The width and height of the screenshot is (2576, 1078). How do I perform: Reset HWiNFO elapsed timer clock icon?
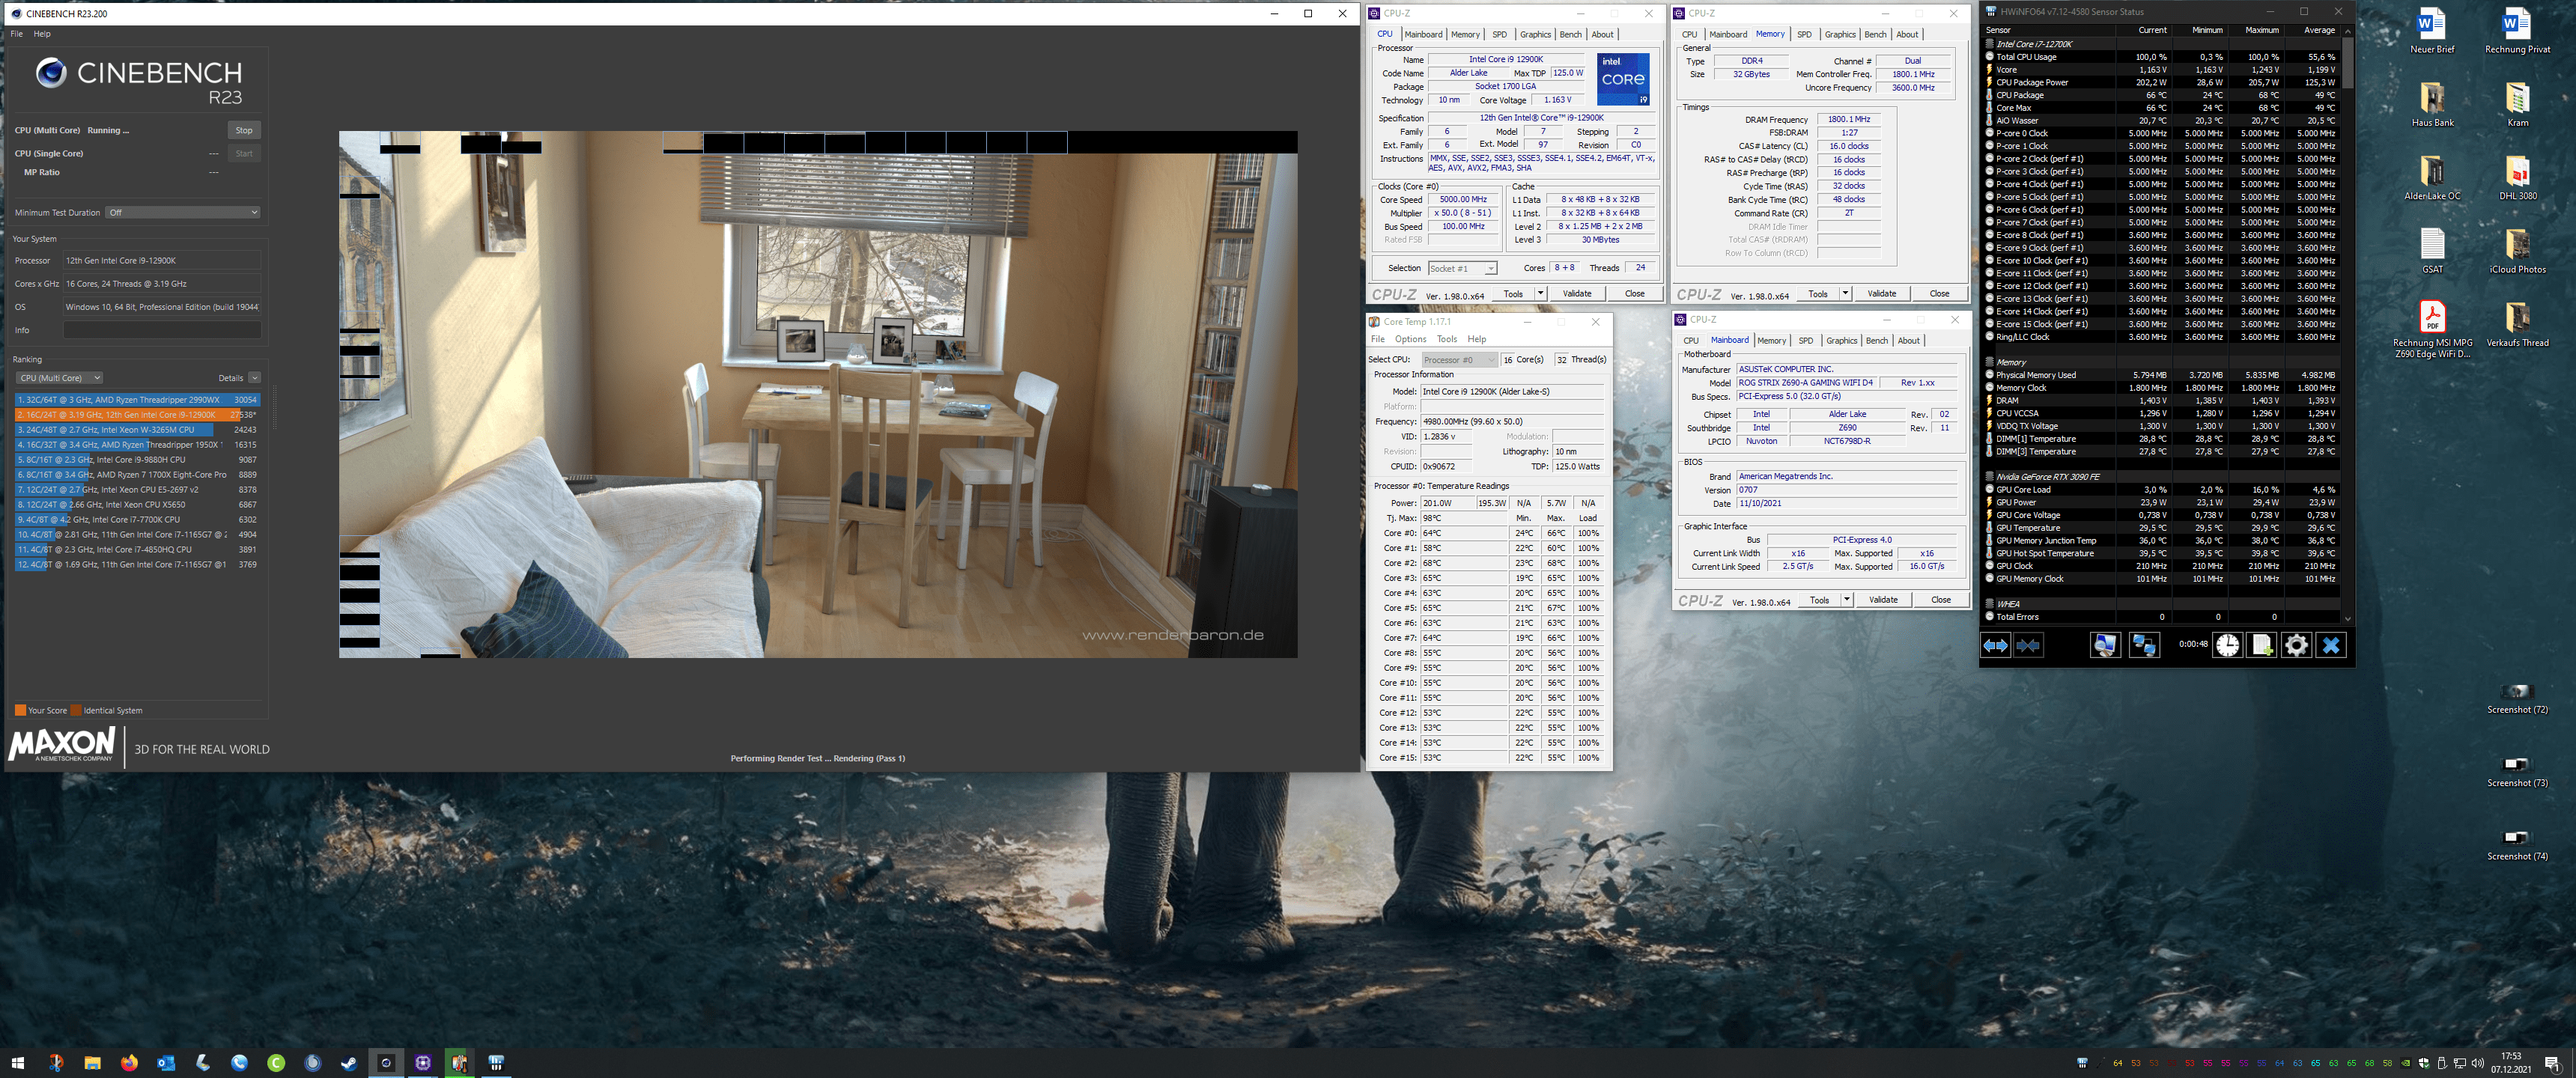click(x=2227, y=645)
